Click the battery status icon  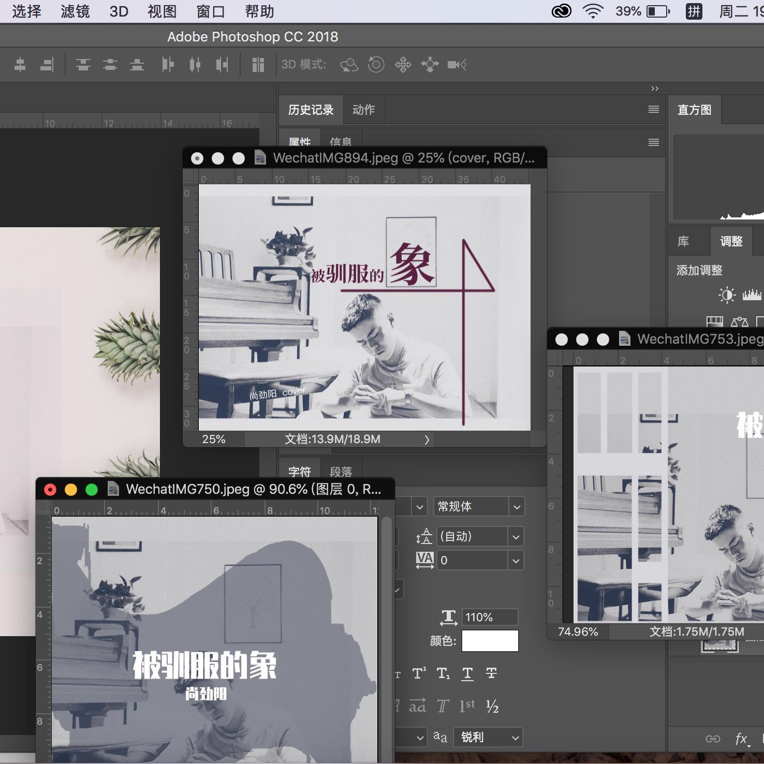658,11
